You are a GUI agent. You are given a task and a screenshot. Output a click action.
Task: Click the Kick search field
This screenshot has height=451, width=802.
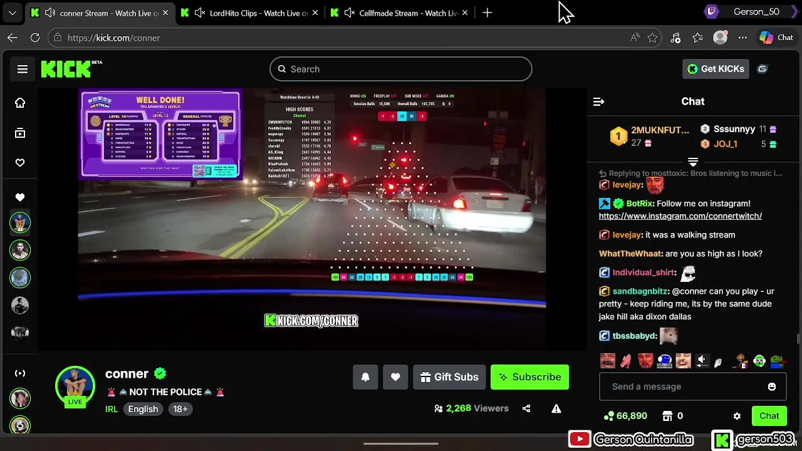pos(401,69)
